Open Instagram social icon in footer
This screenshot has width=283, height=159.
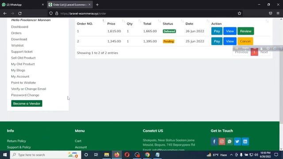pyautogui.click(x=222, y=141)
